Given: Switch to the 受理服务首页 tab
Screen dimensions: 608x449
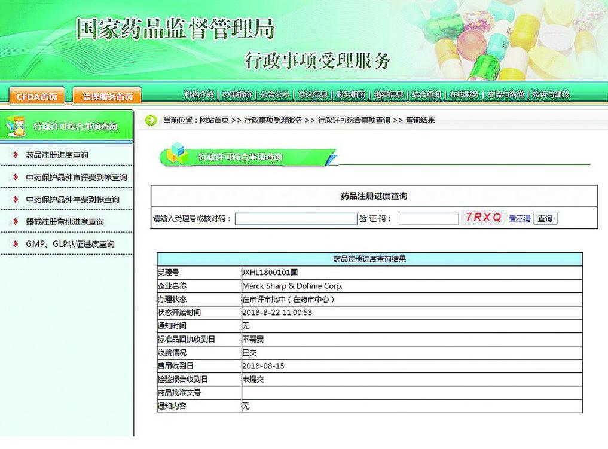Looking at the screenshot, I should pos(107,96).
